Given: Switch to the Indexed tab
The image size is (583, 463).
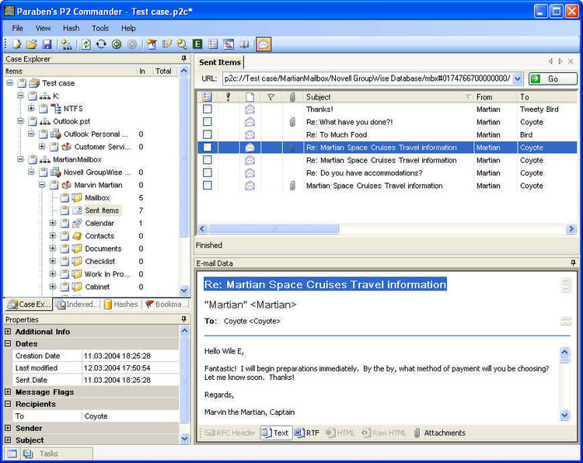Looking at the screenshot, I should tap(78, 305).
